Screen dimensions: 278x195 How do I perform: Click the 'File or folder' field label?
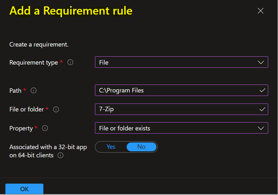point(27,110)
